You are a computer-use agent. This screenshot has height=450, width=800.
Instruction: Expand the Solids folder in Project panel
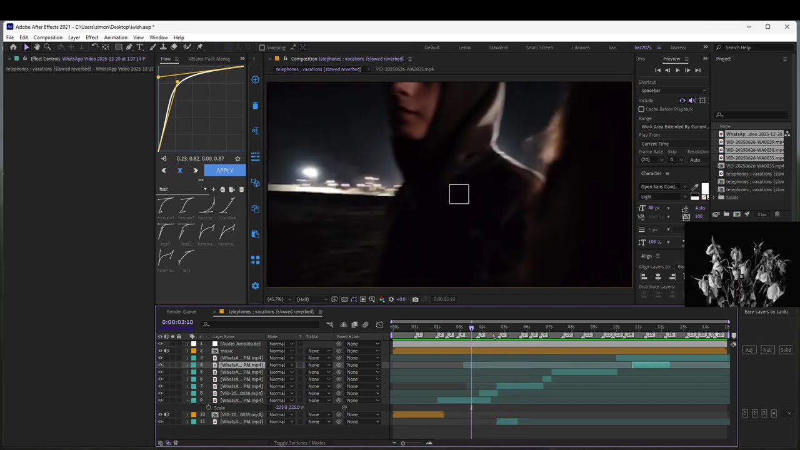714,197
